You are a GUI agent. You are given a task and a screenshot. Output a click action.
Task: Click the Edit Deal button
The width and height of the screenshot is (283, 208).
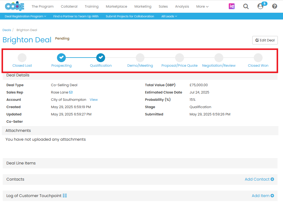(x=265, y=40)
